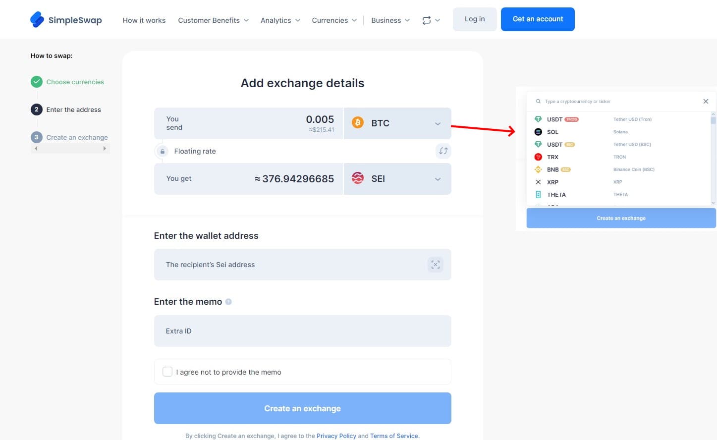Image resolution: width=717 pixels, height=440 pixels.
Task: Select SOL Solana from currency list
Action: [x=619, y=132]
